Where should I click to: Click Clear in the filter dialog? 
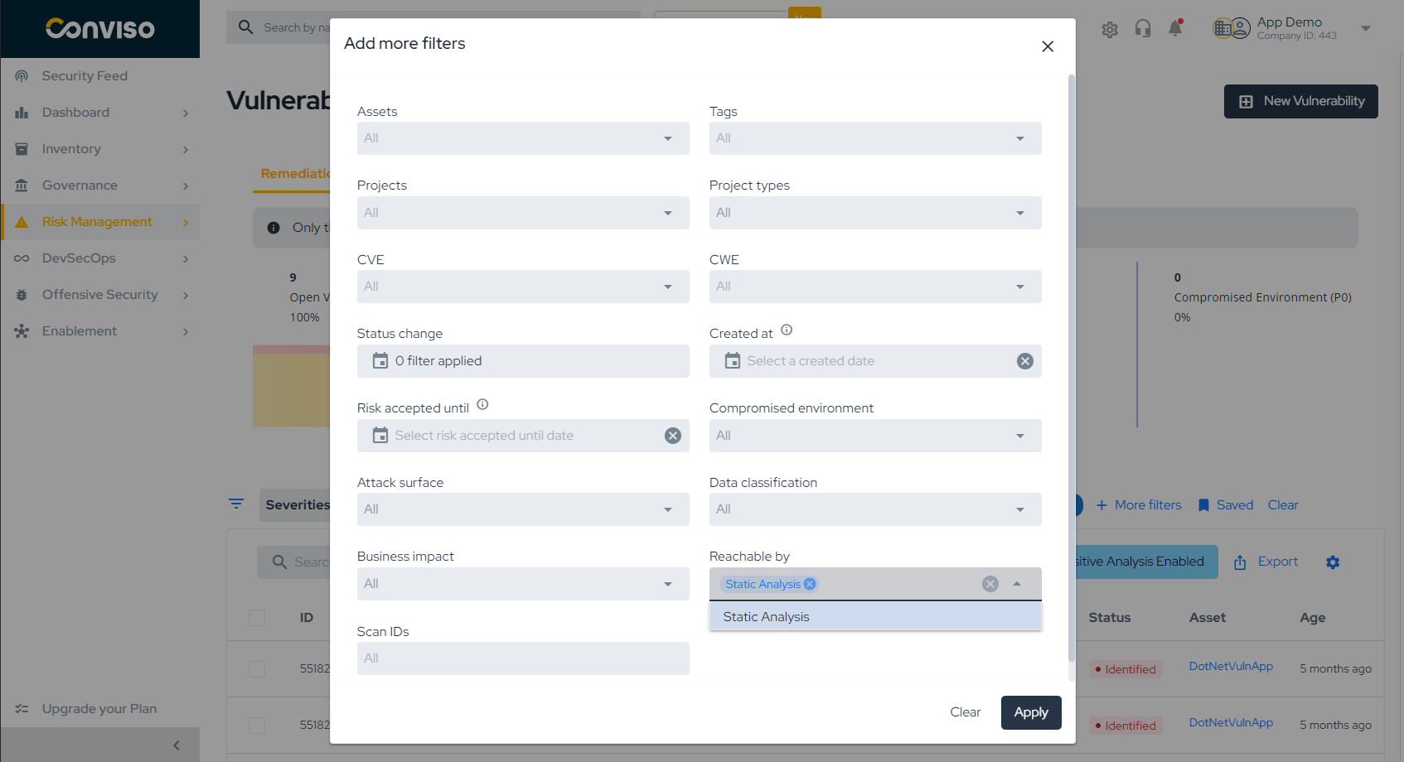click(x=966, y=712)
